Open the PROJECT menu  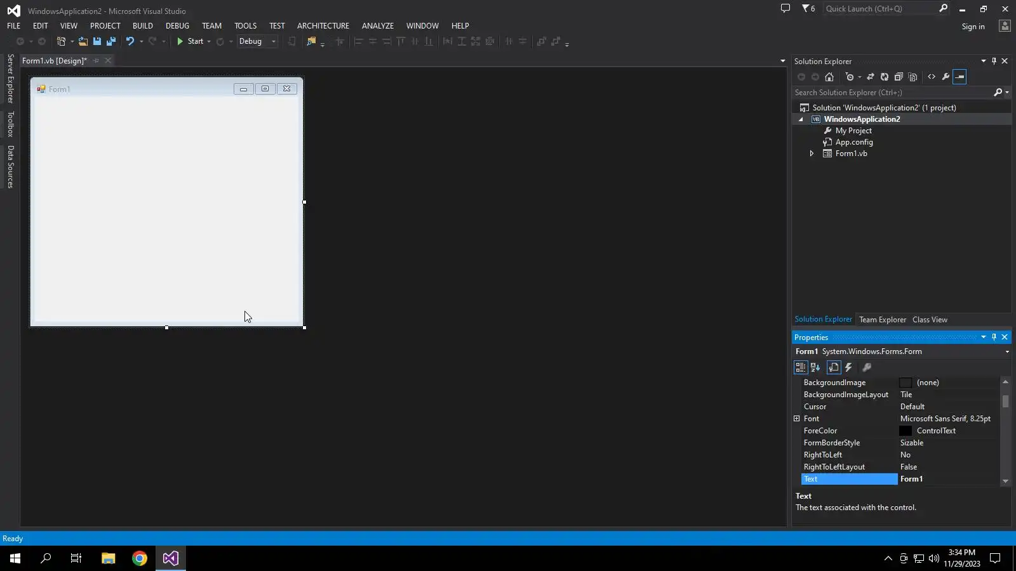(105, 26)
